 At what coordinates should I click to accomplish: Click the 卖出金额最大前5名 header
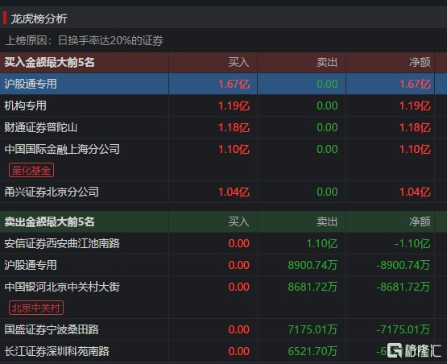click(49, 221)
